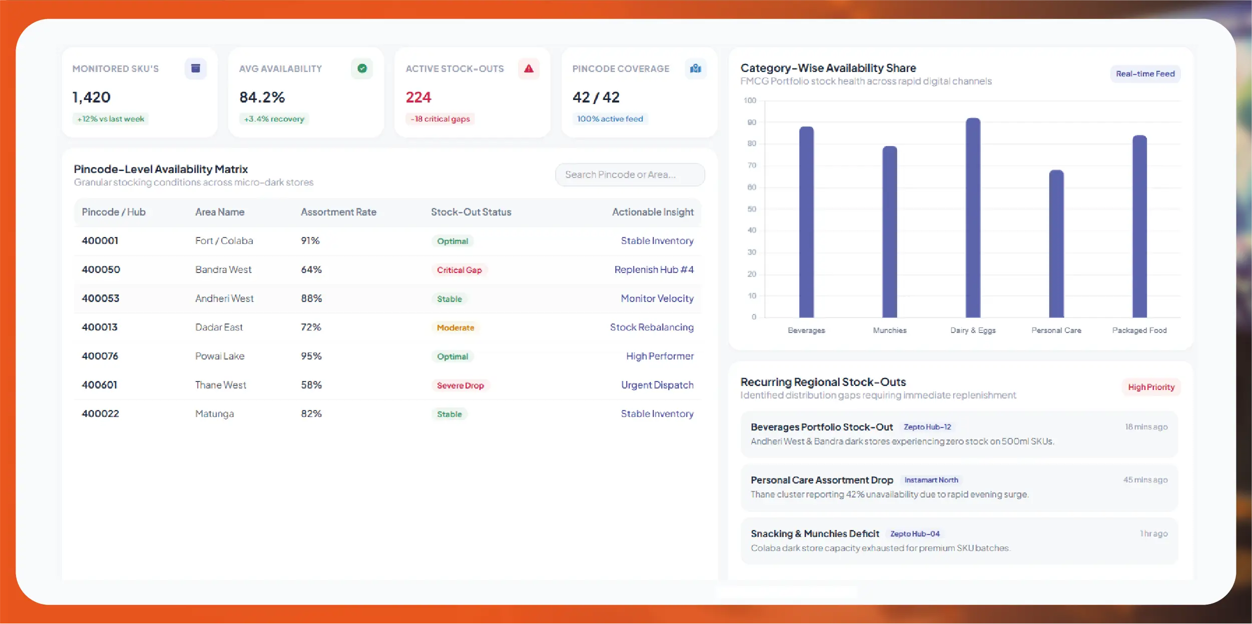1252x624 pixels.
Task: Focus the Search Pincode or Area field
Action: click(630, 174)
